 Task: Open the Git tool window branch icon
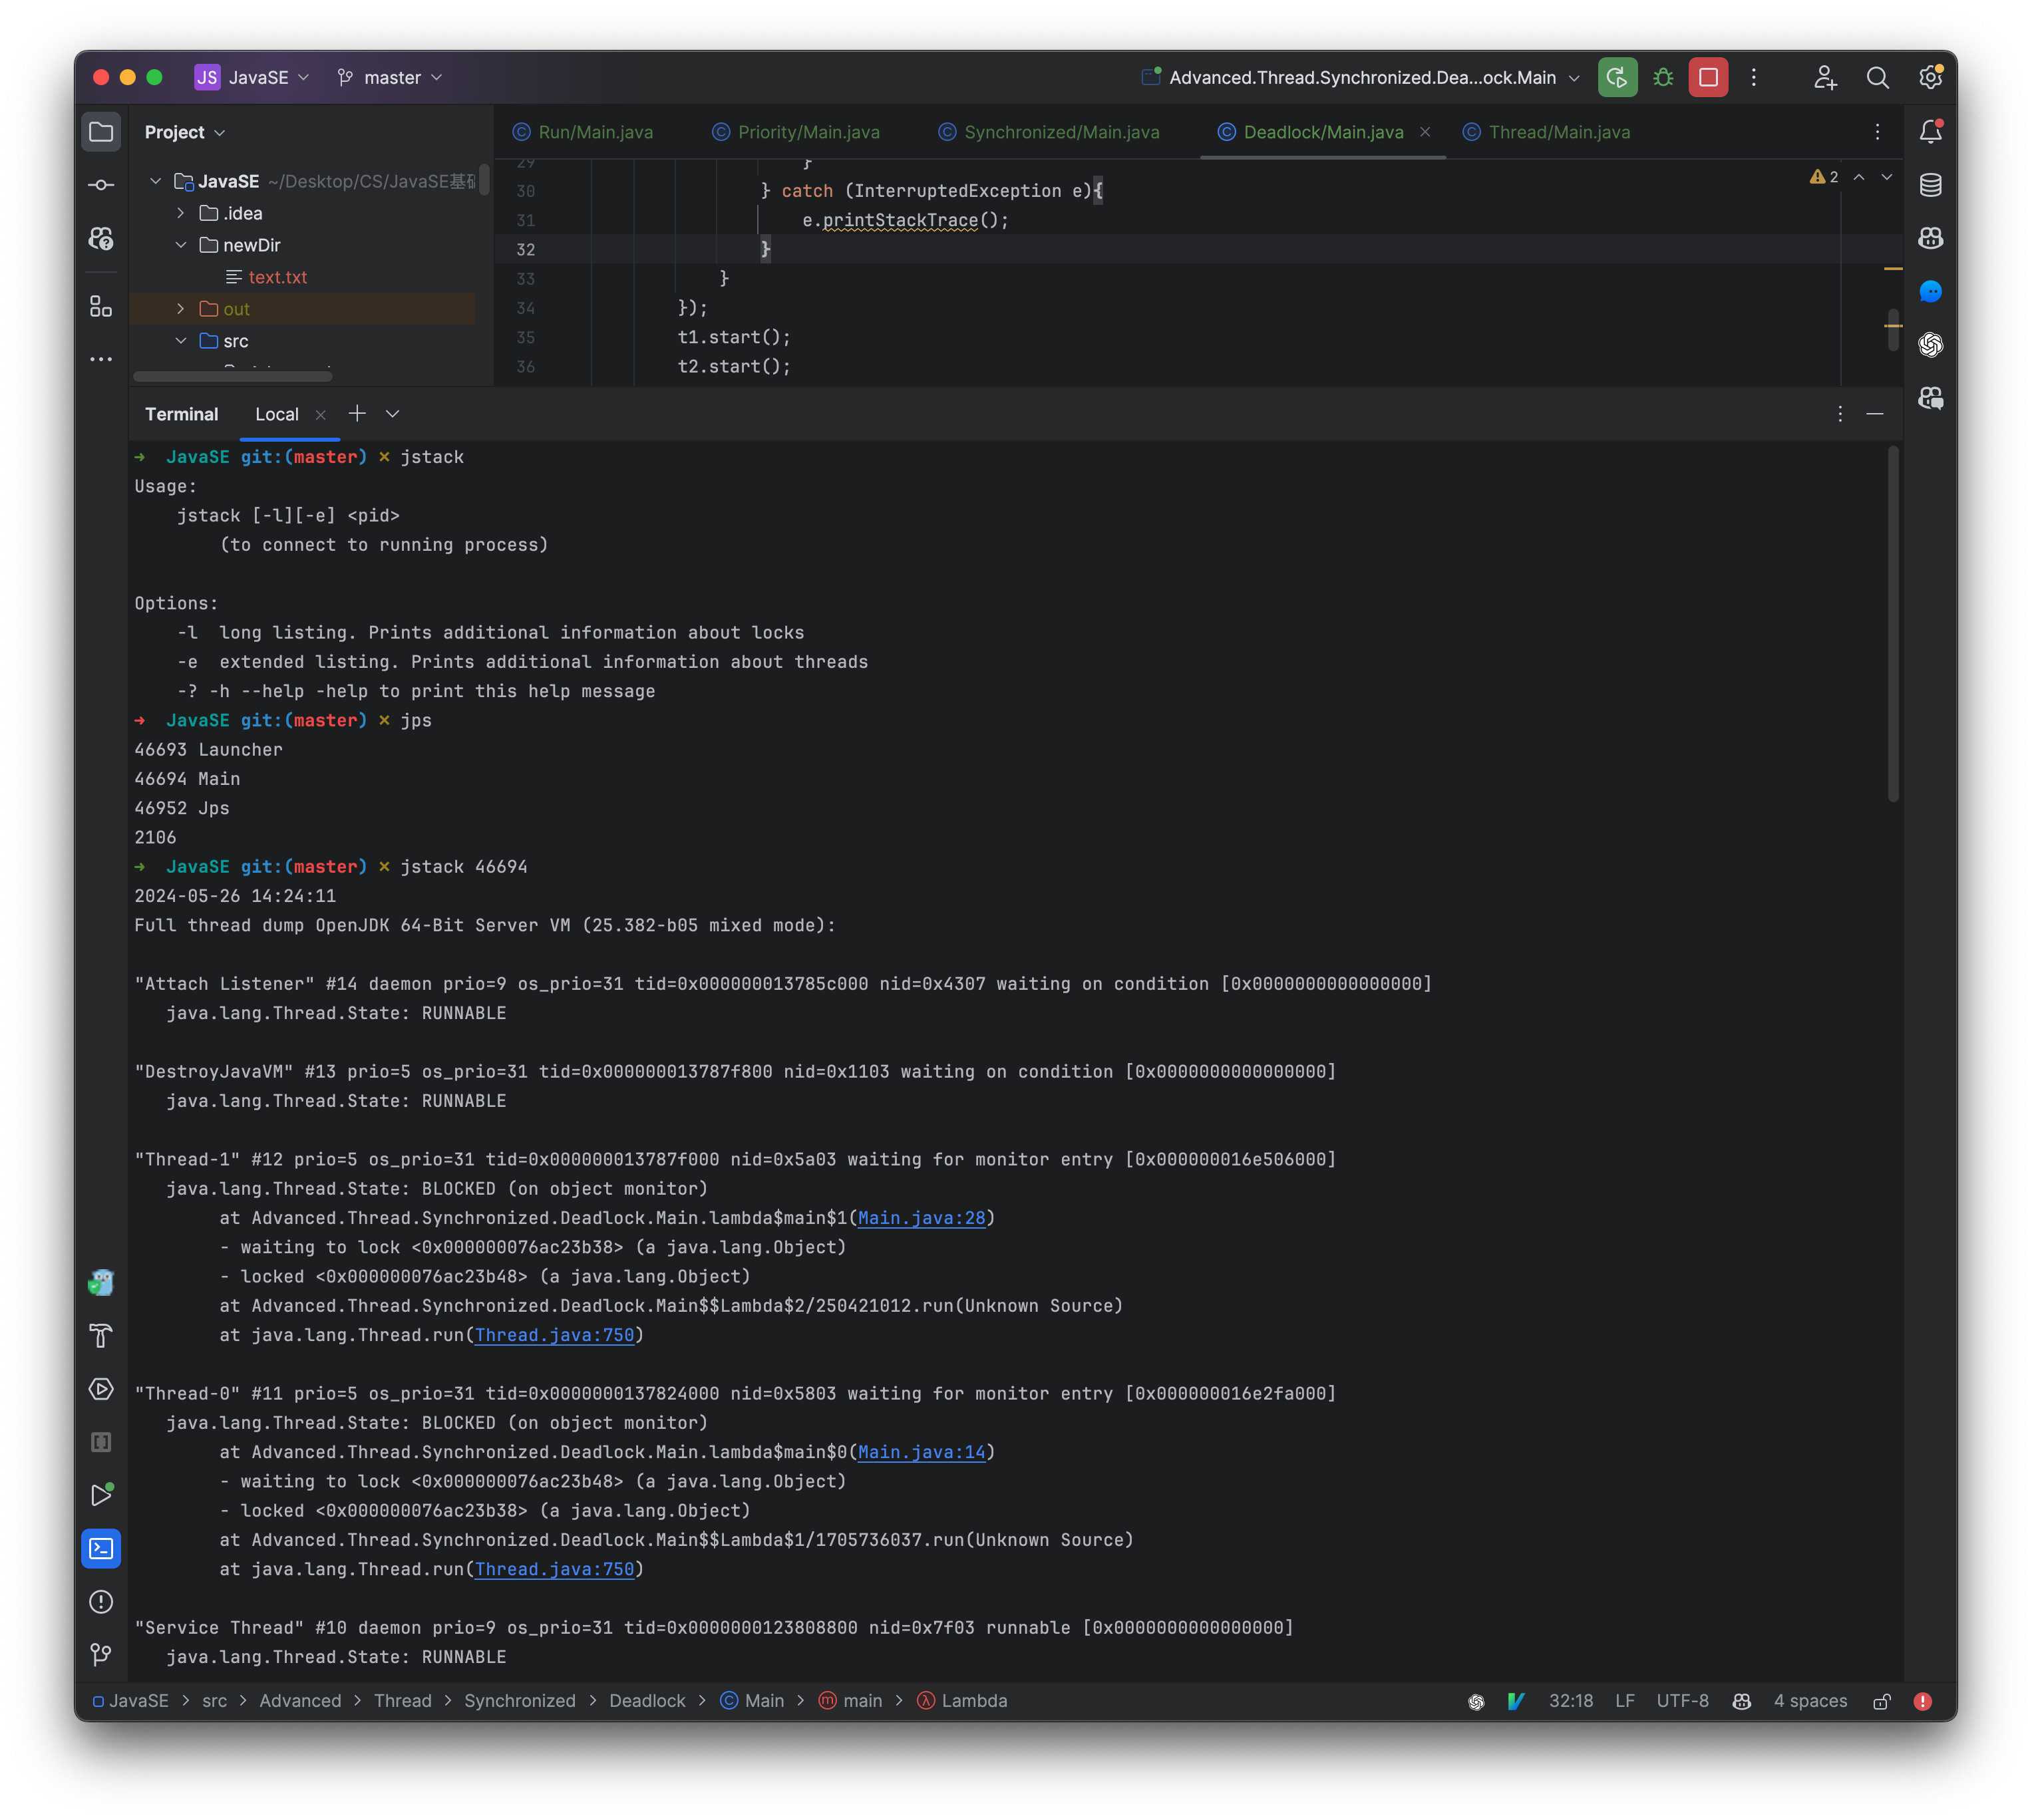101,1654
